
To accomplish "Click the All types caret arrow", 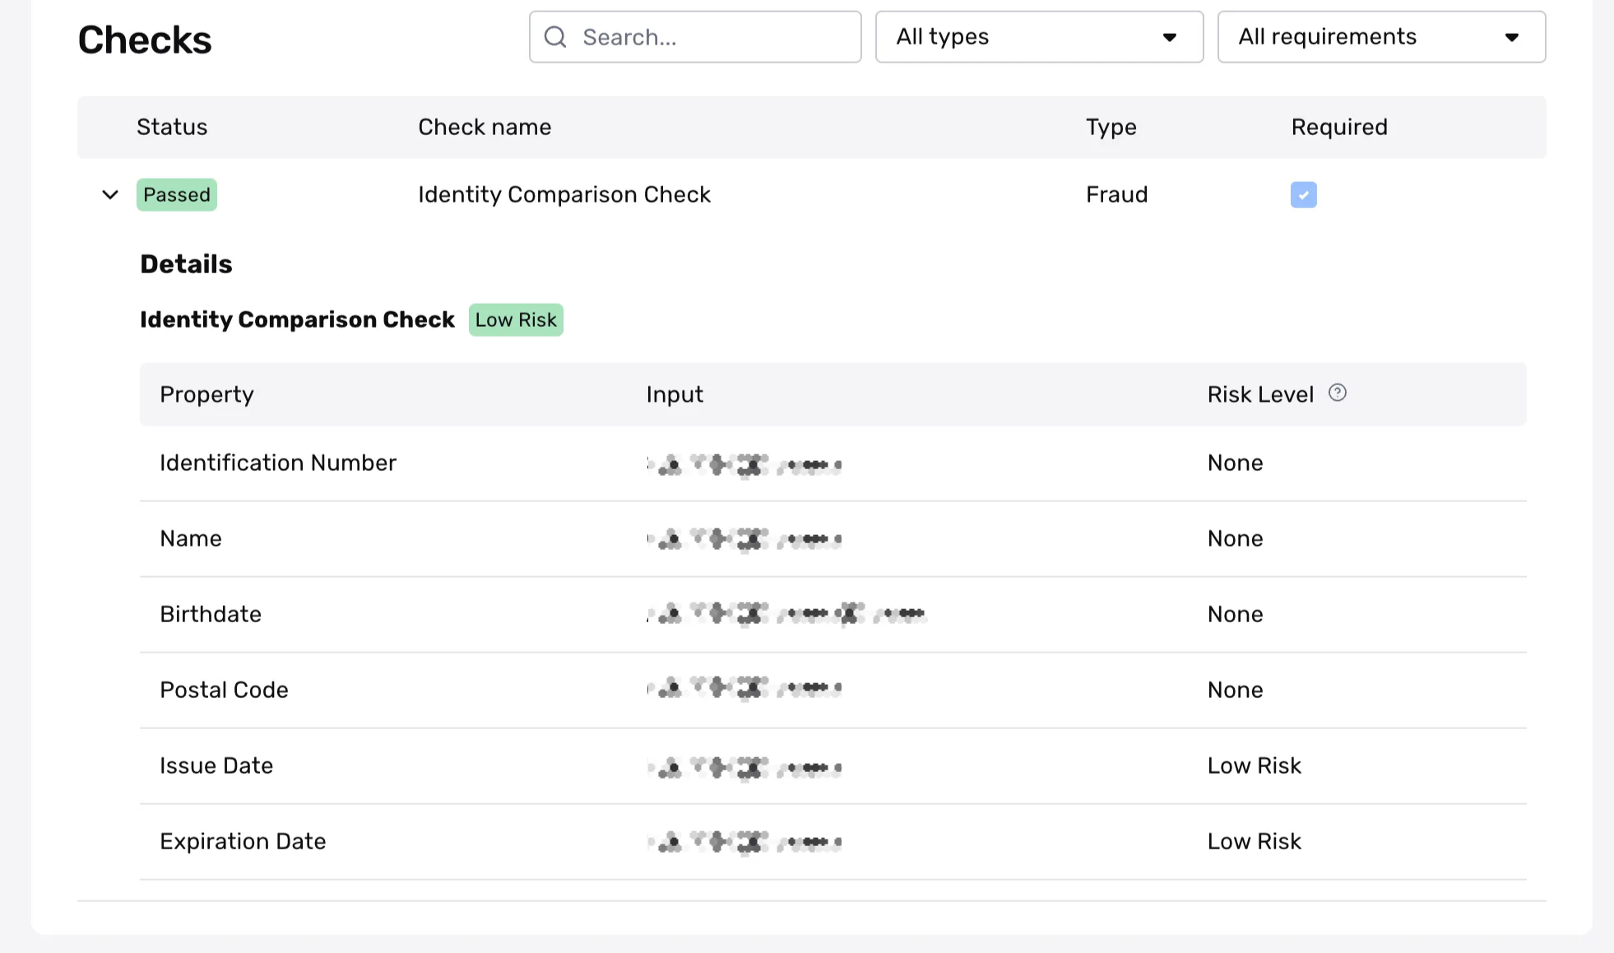I will click(x=1169, y=37).
